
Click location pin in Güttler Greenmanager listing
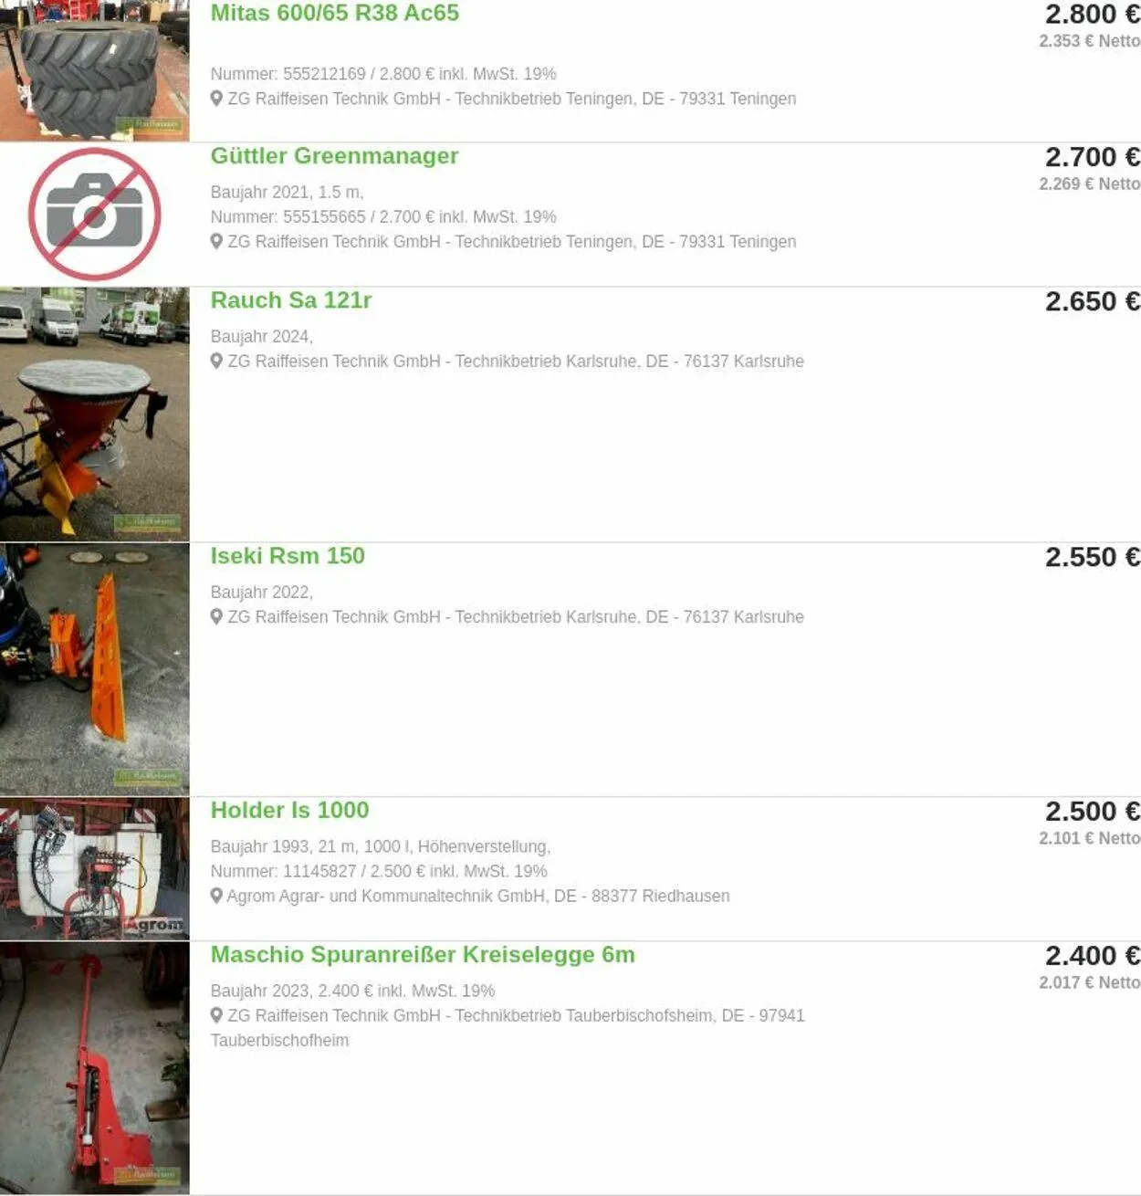click(x=216, y=241)
